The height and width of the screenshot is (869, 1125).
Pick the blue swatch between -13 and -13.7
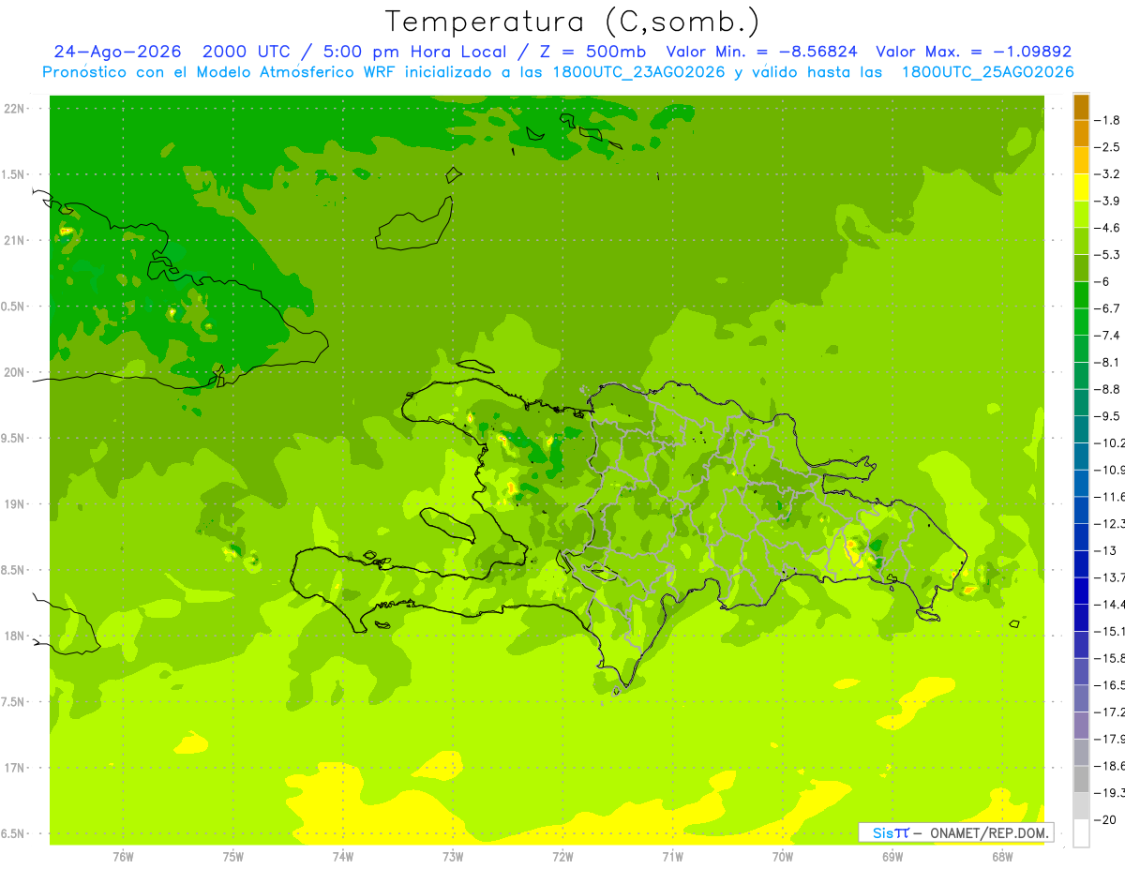1081,564
